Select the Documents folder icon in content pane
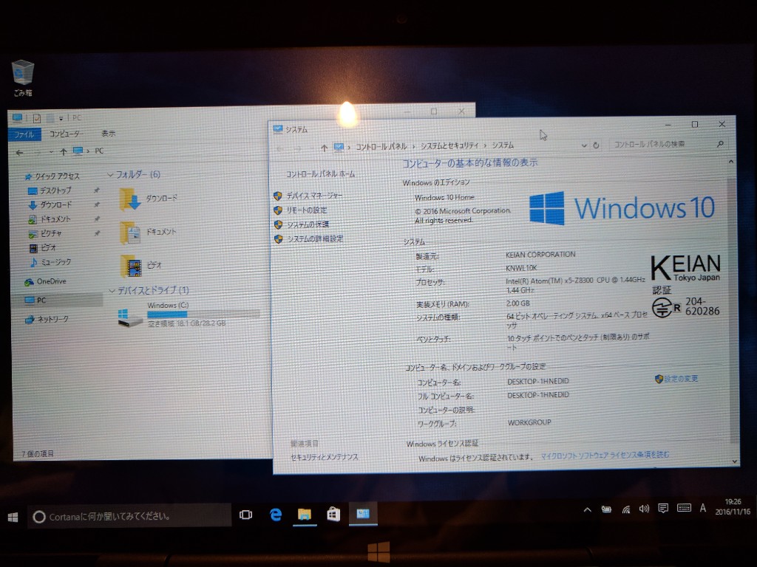Image resolution: width=757 pixels, height=567 pixels. (130, 233)
